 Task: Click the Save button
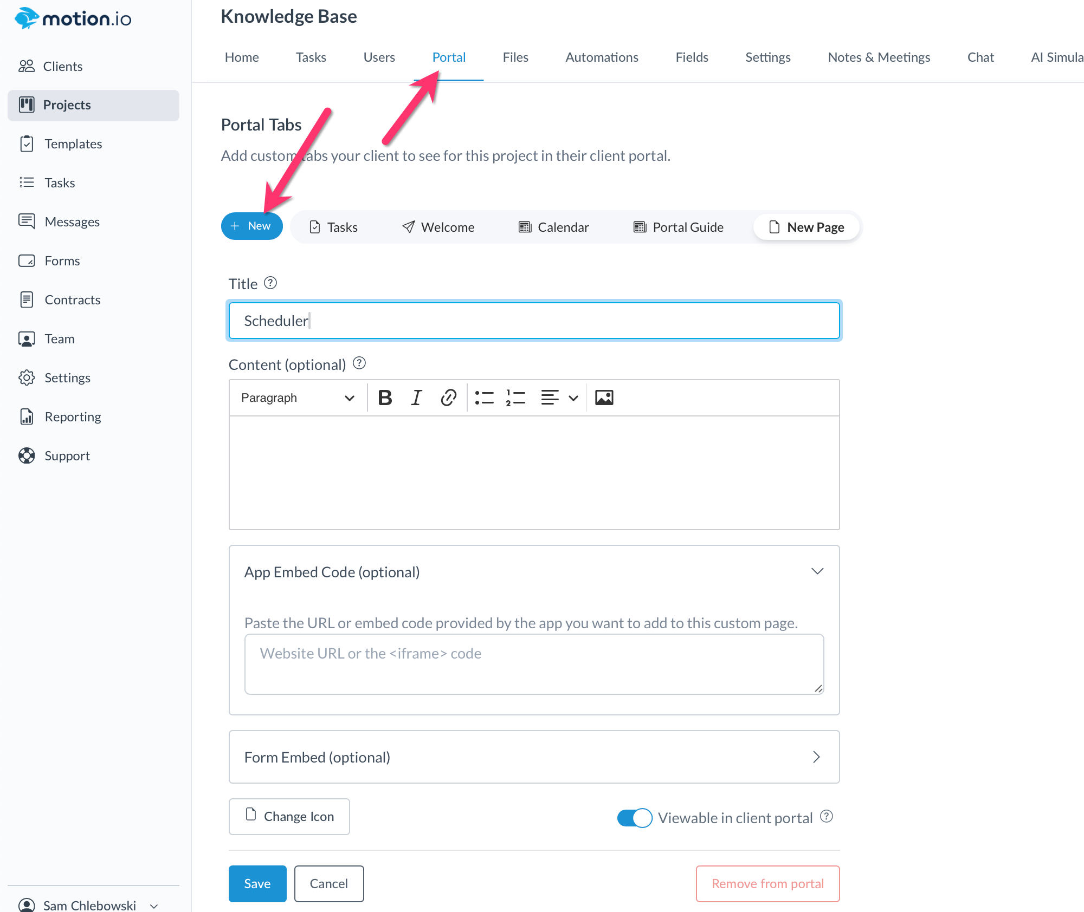257,884
